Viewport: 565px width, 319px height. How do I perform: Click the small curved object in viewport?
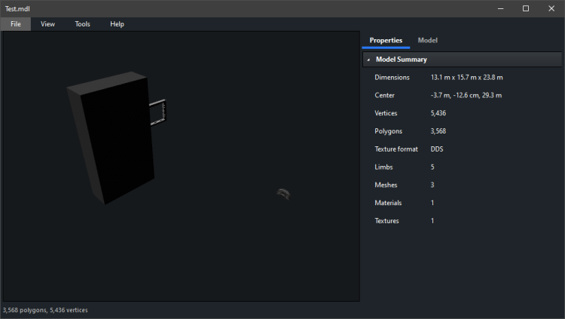(x=282, y=194)
